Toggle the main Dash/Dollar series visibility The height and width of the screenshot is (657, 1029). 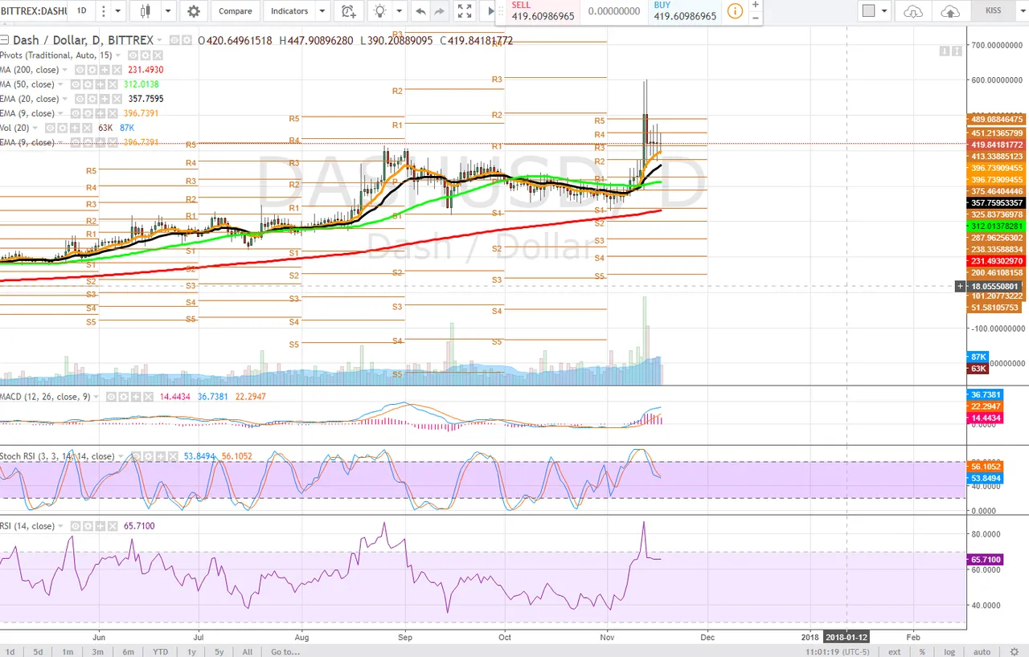174,40
